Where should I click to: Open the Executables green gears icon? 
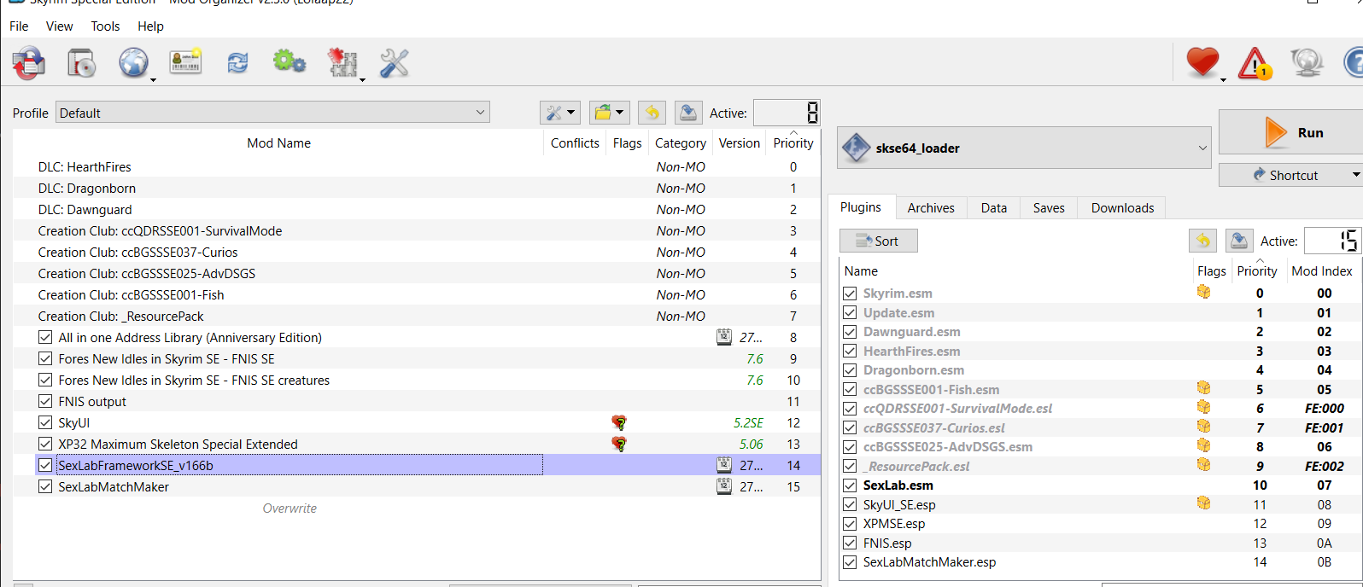point(290,61)
